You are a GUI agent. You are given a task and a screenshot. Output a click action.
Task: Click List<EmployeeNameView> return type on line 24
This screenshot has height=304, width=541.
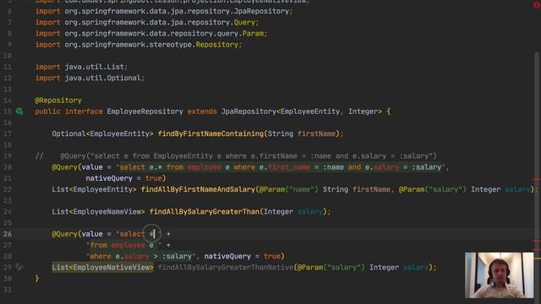click(99, 212)
